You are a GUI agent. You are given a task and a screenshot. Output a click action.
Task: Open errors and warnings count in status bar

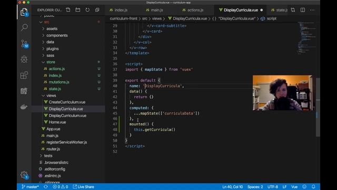(61, 187)
